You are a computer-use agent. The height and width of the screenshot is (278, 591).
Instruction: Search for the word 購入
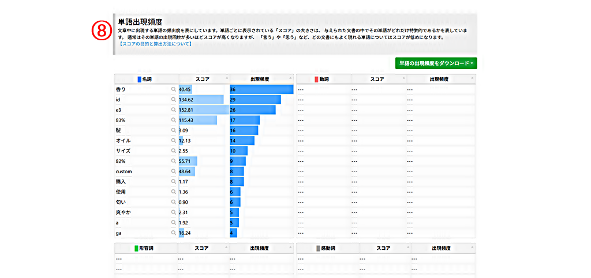click(173, 181)
